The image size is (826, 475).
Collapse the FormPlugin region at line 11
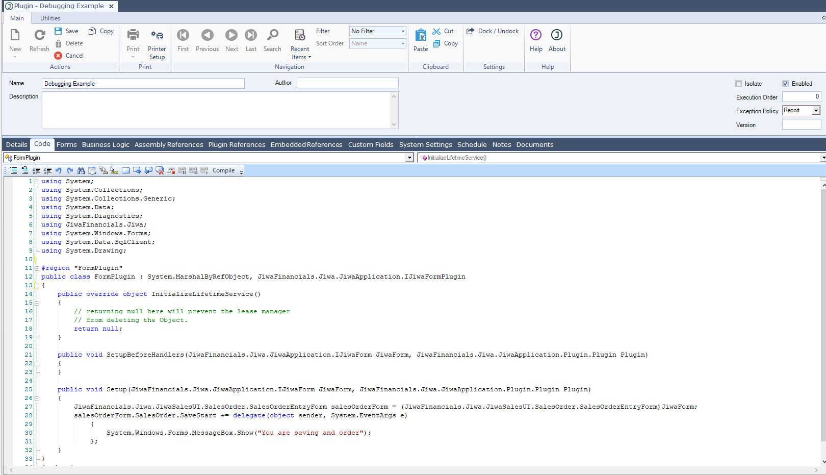tap(37, 268)
